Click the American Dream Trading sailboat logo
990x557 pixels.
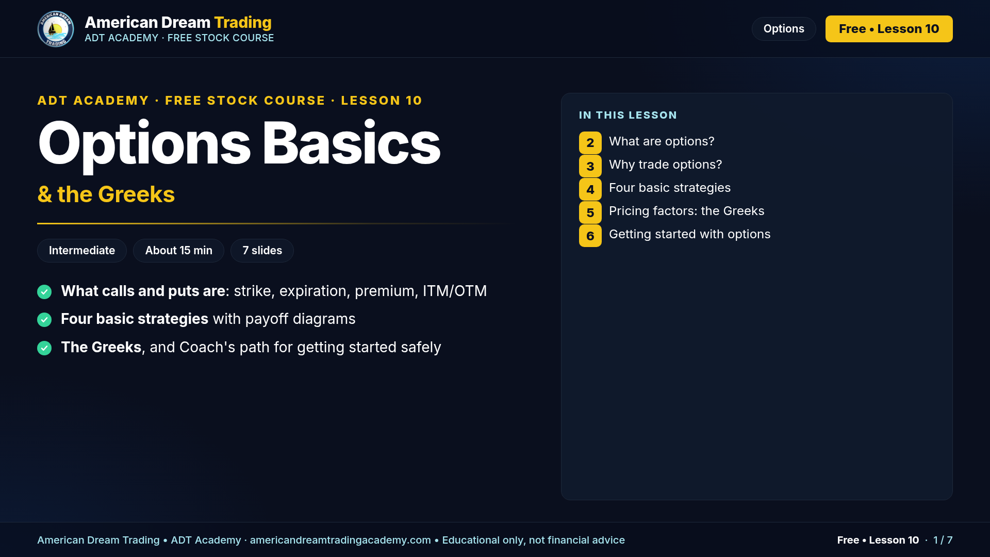56,29
